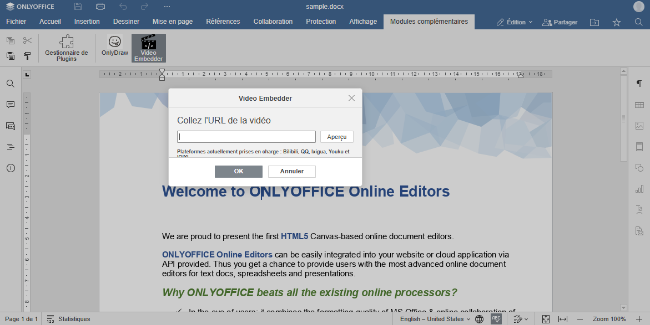Undo the last action
The height and width of the screenshot is (325, 650).
point(123,7)
